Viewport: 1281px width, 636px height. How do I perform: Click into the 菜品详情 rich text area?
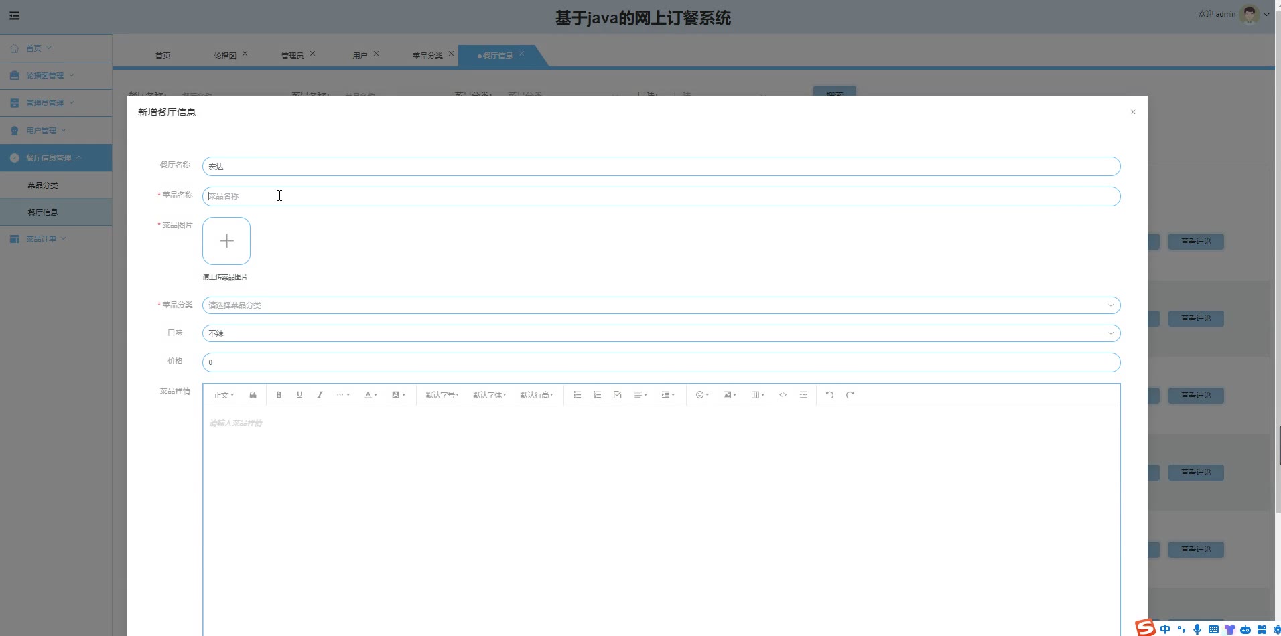tap(661, 521)
